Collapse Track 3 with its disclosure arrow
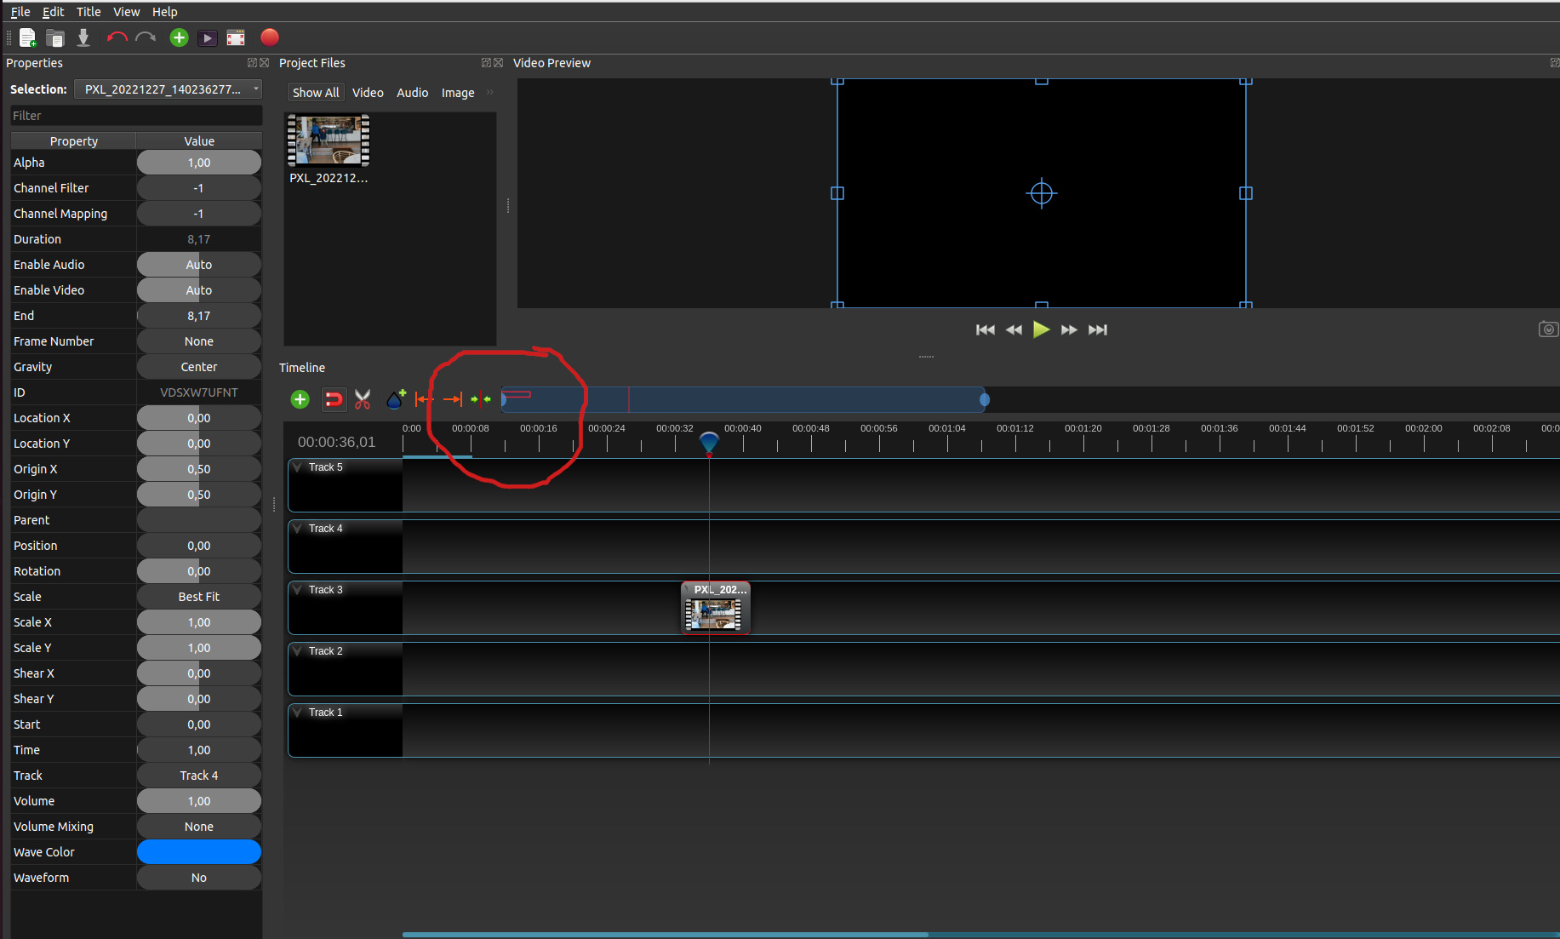The height and width of the screenshot is (939, 1560). coord(297,589)
